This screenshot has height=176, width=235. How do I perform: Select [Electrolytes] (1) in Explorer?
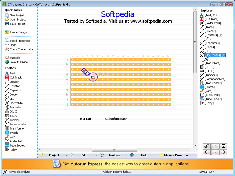click(x=215, y=55)
